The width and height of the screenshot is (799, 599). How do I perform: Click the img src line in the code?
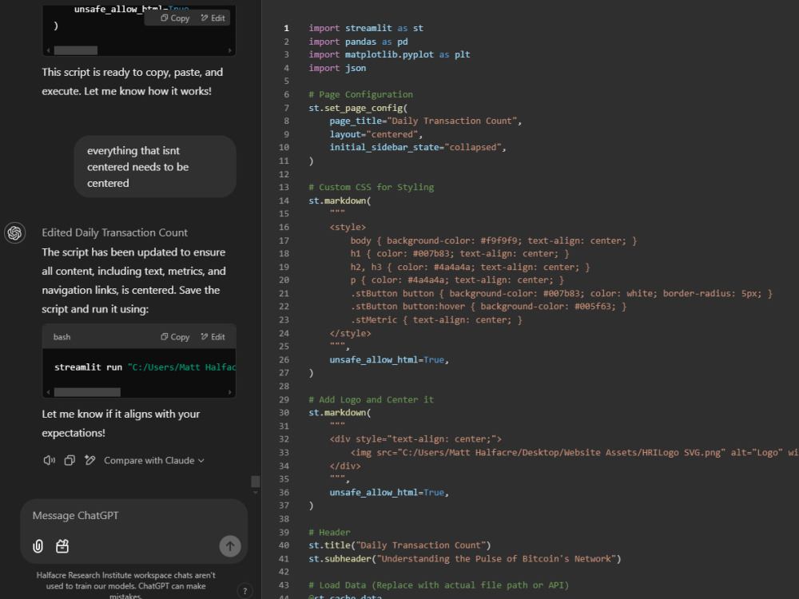pos(574,452)
